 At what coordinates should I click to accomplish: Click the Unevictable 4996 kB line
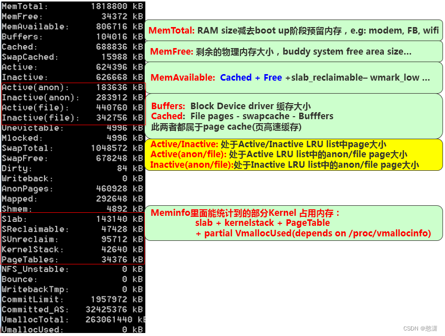click(72, 128)
